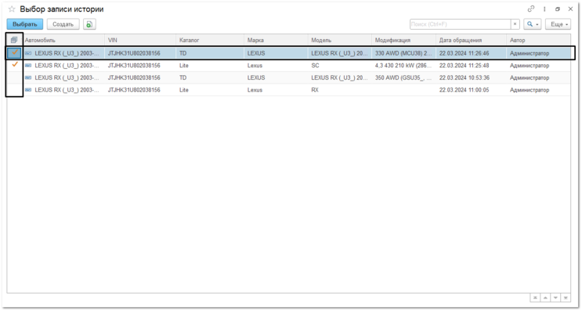Click the car icon in the 11:00:05 row
Image resolution: width=582 pixels, height=311 pixels.
pos(28,90)
